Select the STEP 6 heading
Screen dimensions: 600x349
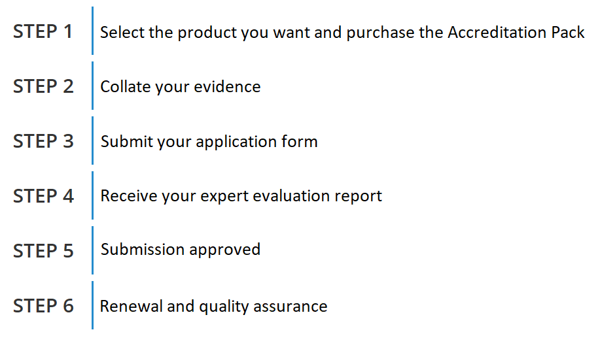click(43, 306)
